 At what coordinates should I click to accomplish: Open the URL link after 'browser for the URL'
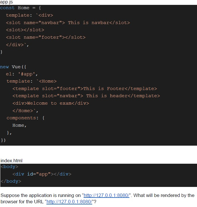coord(69,202)
